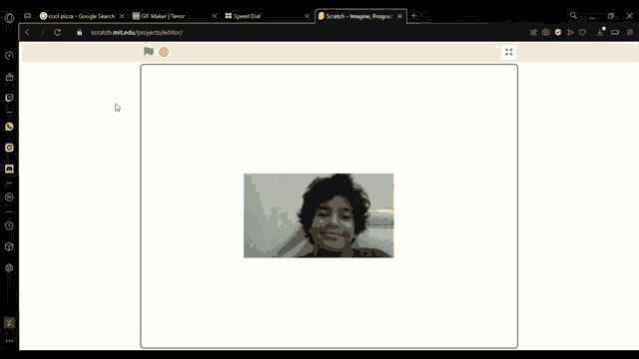Screen dimensions: 639x359
Task: Reload the Scratch page
Action: (57, 32)
